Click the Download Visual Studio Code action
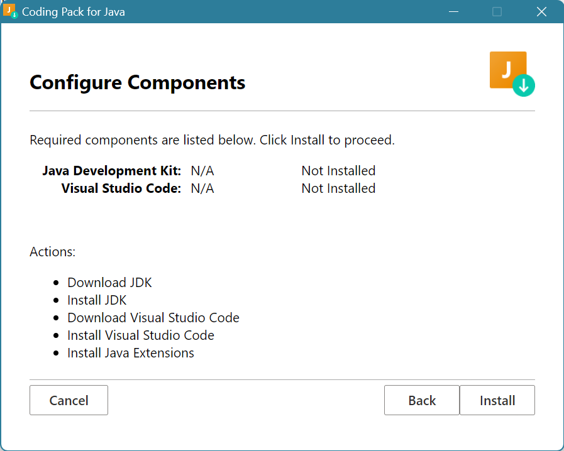The image size is (564, 451). click(153, 318)
